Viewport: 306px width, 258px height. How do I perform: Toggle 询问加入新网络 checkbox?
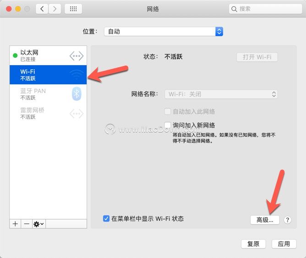(168, 125)
